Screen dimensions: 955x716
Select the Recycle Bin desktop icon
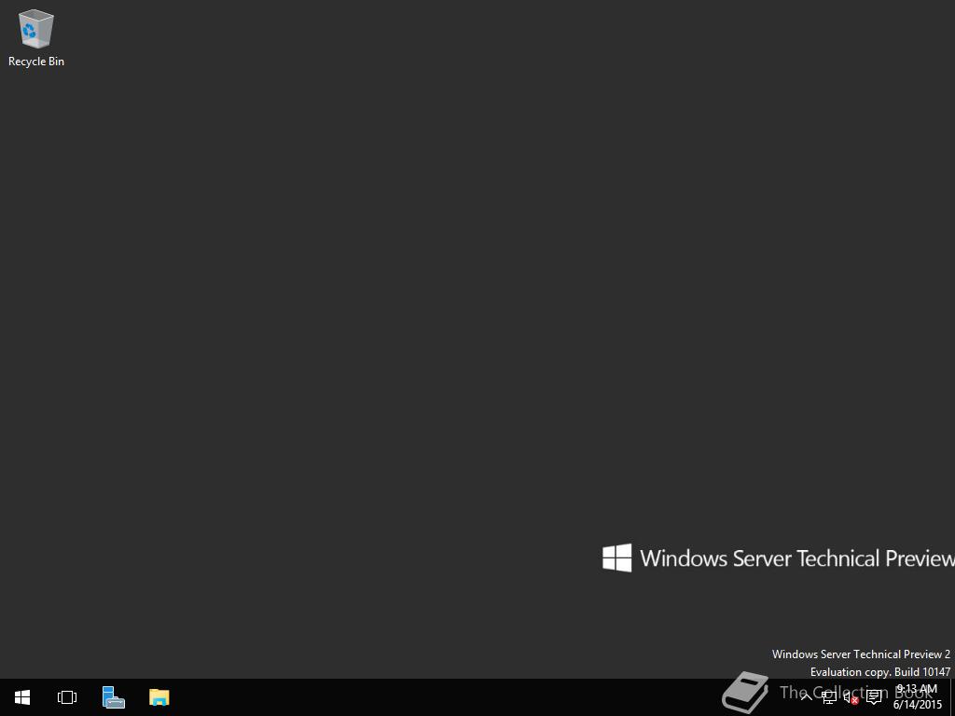[x=36, y=37]
